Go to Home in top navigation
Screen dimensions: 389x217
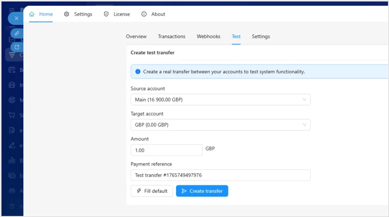[x=41, y=14]
